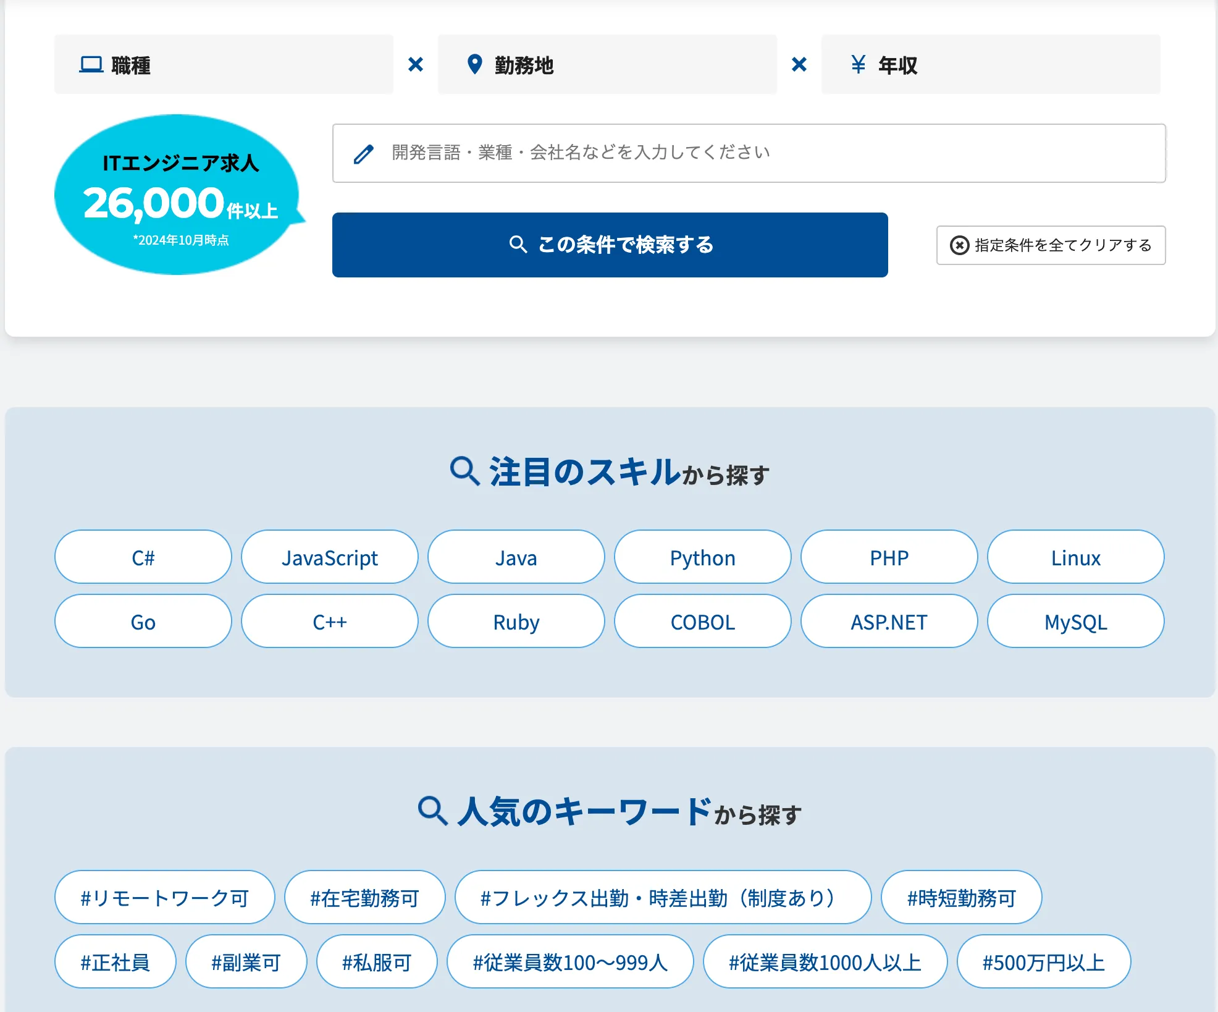Click the ITエンジニア求人 26,000件以上 bubble

pyautogui.click(x=179, y=195)
